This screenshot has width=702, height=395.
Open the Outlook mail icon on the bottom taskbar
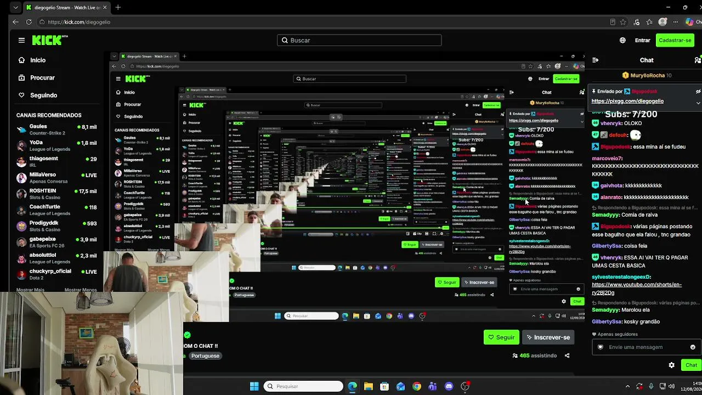coord(400,386)
